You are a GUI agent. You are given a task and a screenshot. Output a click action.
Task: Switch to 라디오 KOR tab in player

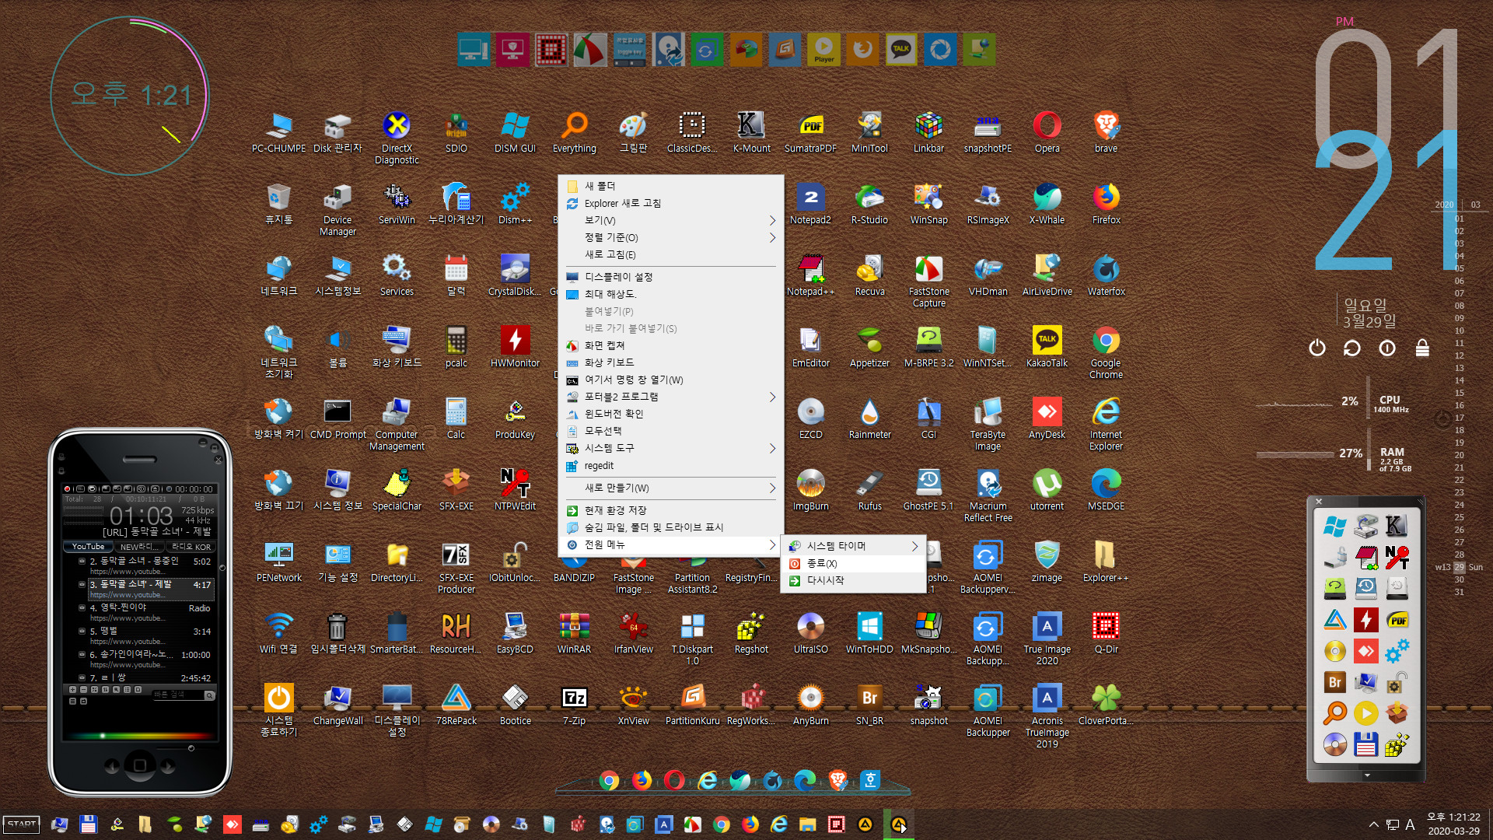pyautogui.click(x=191, y=547)
